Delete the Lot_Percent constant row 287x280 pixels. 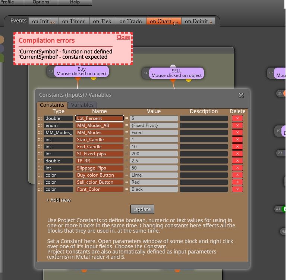(x=237, y=118)
